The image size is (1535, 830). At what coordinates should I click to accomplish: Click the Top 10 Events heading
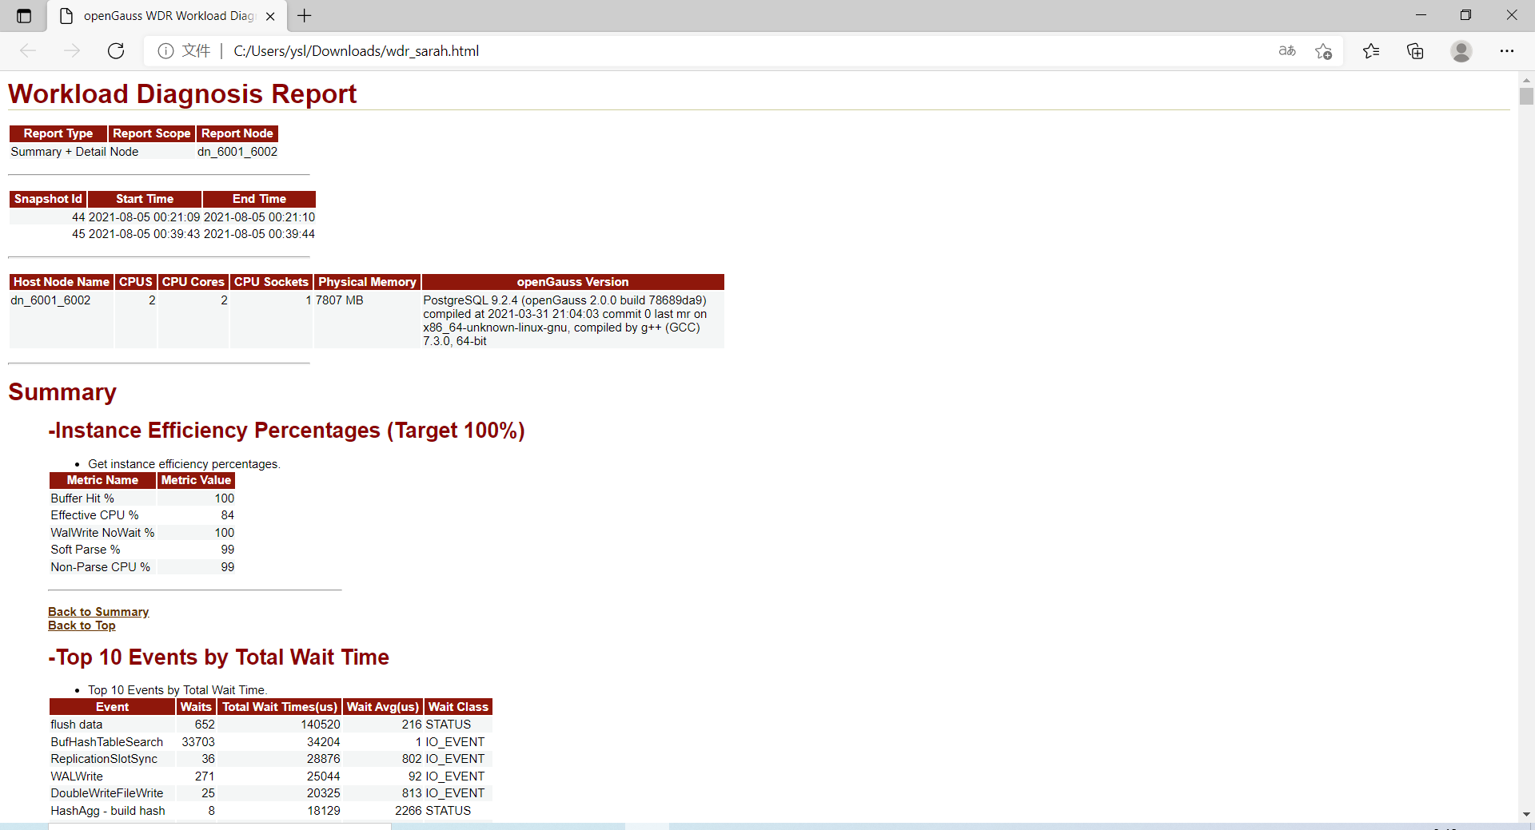pos(218,657)
